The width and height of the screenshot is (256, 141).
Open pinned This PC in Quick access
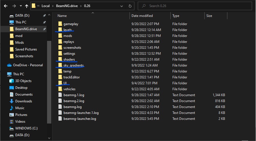[21, 22]
